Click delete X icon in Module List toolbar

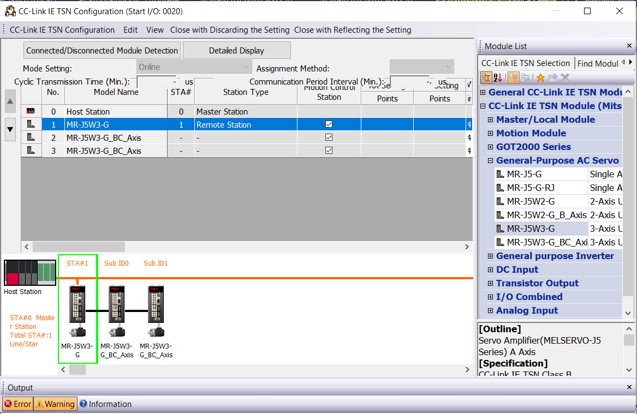pos(565,77)
